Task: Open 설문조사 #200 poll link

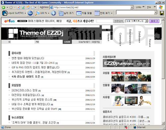Action: point(124,117)
